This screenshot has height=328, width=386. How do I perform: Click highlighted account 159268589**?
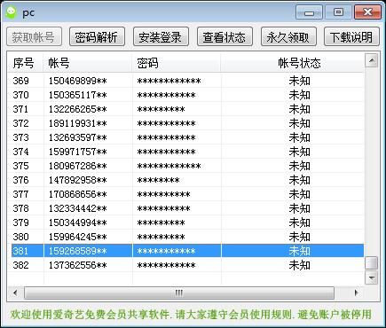click(77, 251)
